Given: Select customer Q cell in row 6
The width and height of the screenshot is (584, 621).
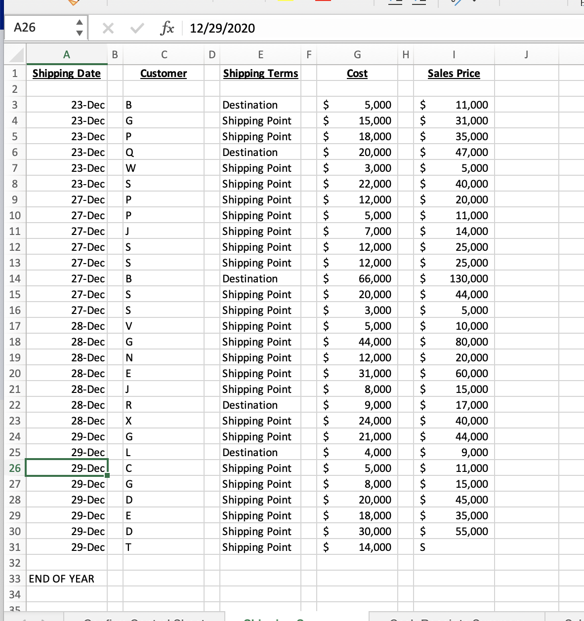Looking at the screenshot, I should tap(164, 152).
